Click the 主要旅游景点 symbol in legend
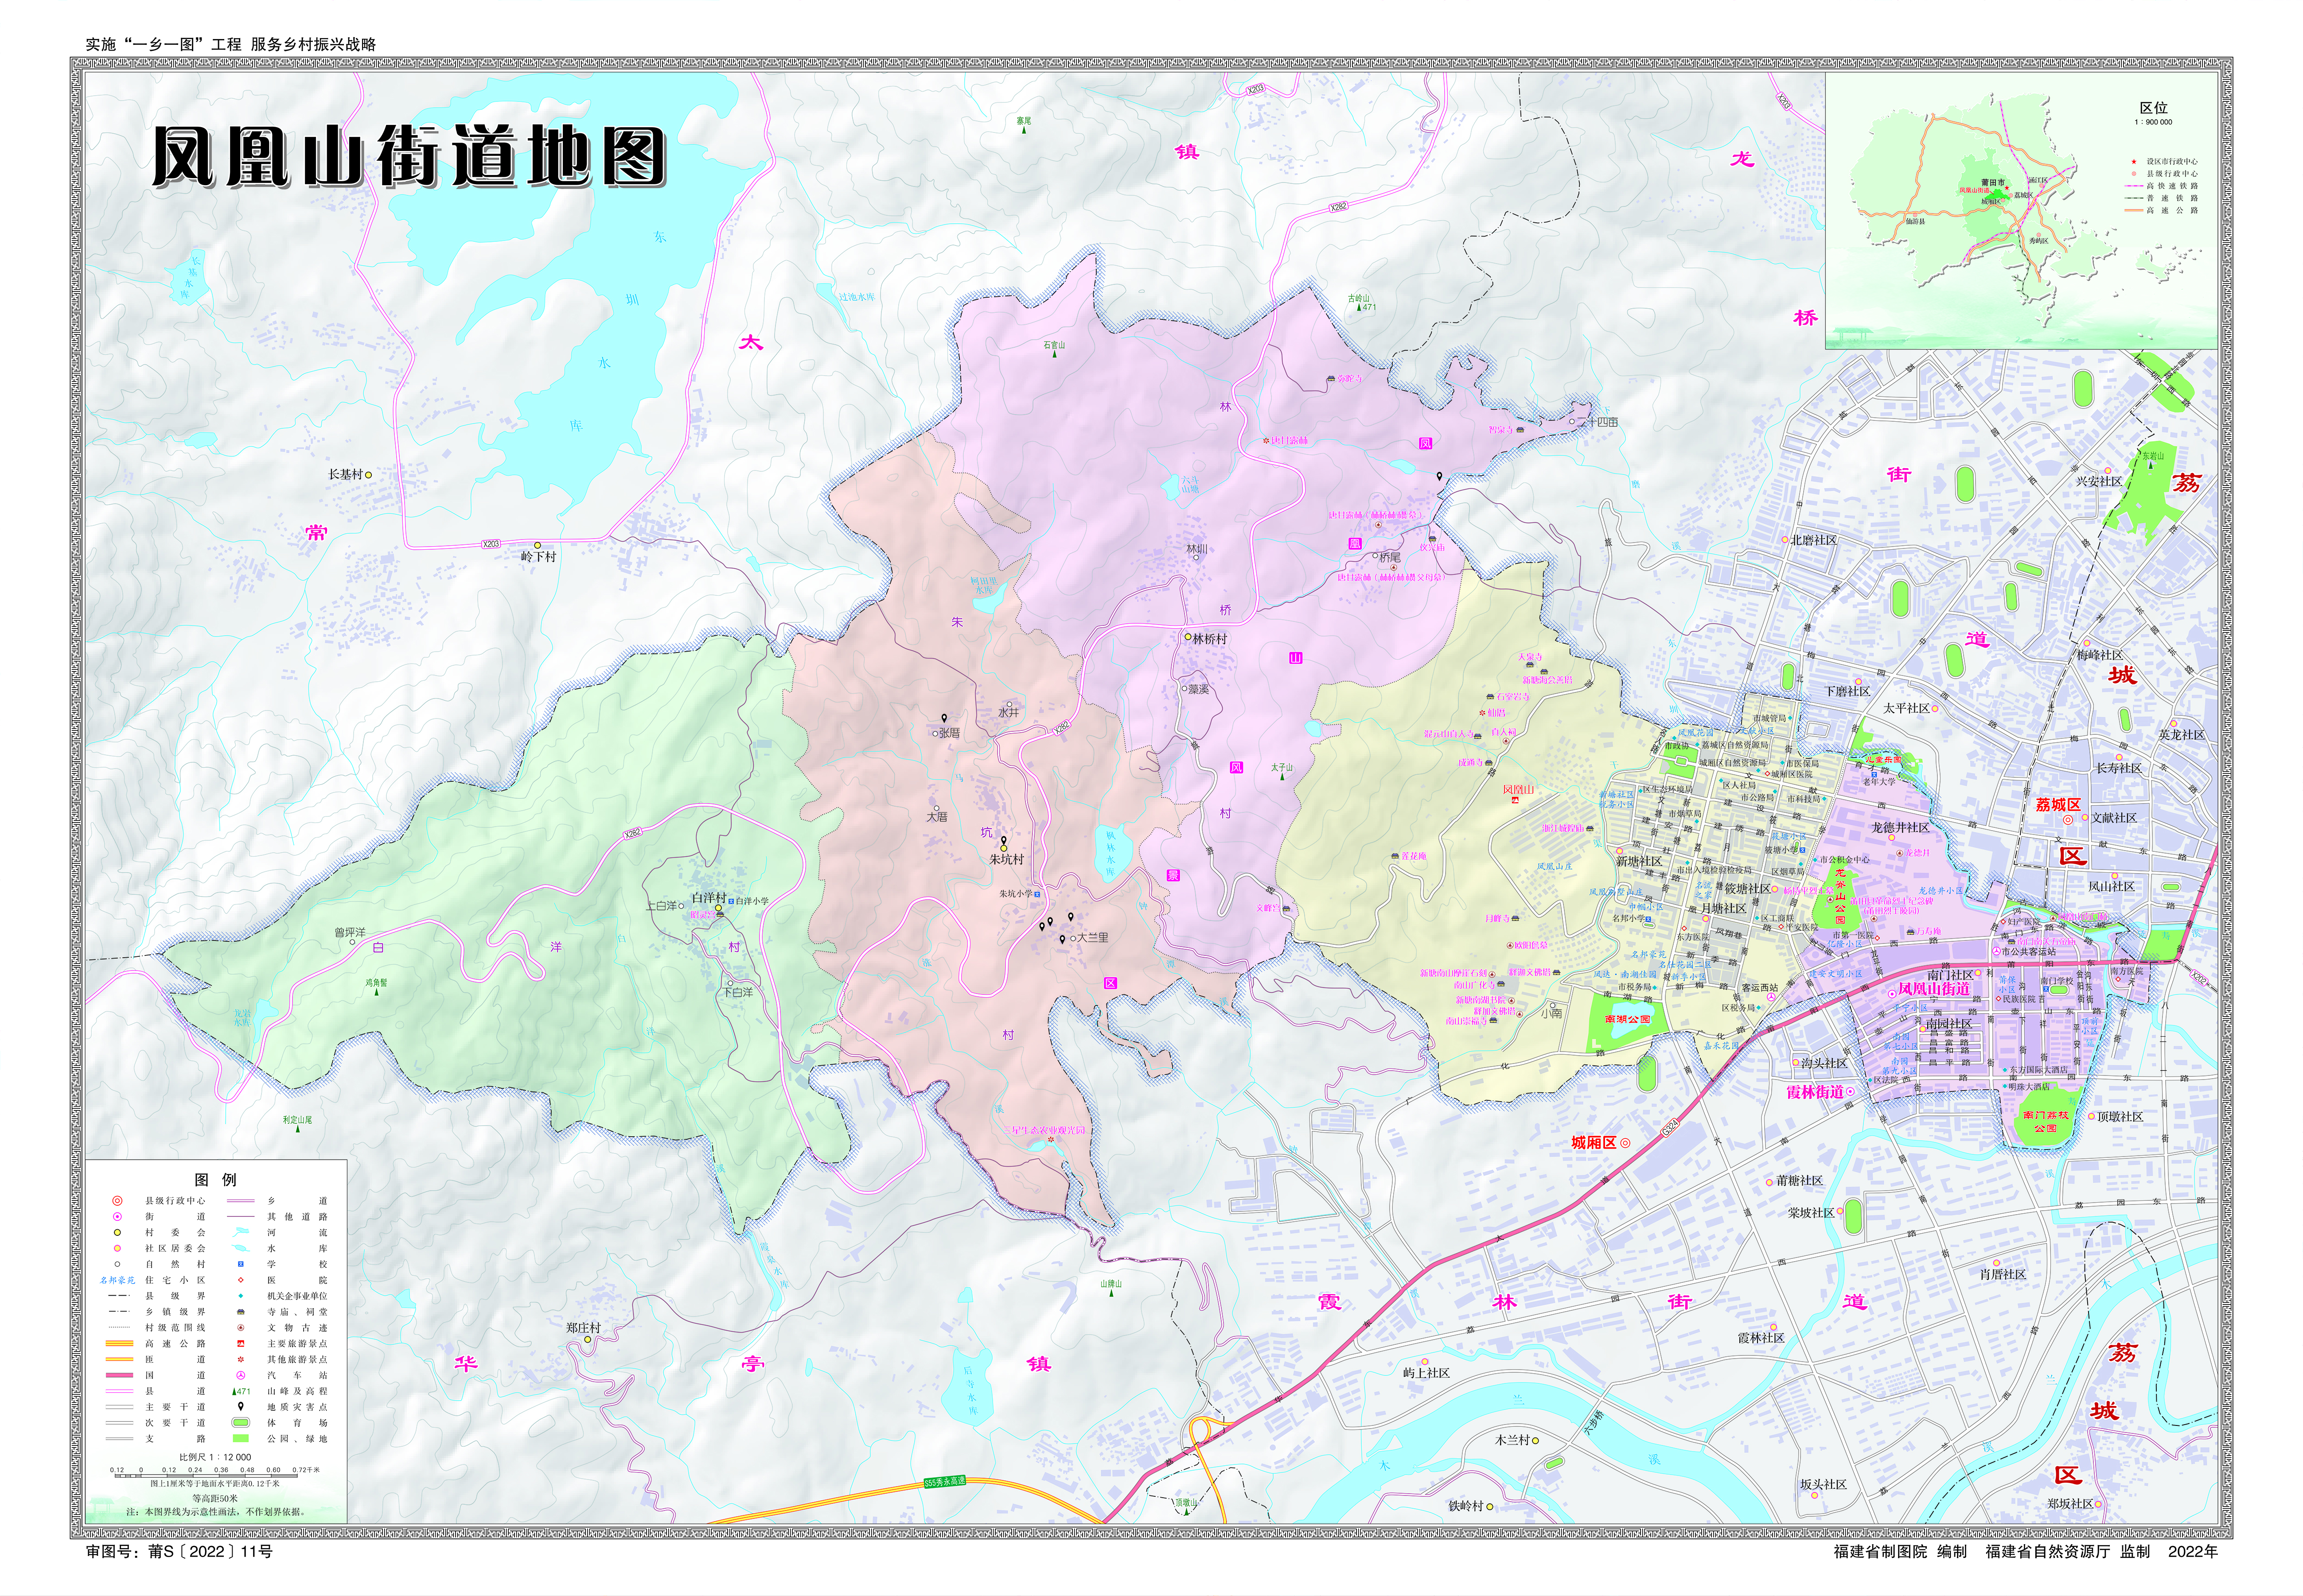The height and width of the screenshot is (1596, 2303). pyautogui.click(x=241, y=1343)
